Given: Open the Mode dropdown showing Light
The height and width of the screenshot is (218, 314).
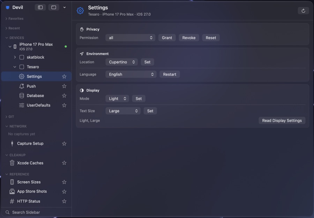Looking at the screenshot, I should tap(117, 99).
